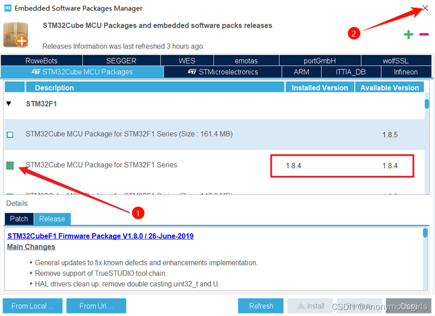Click the pink minus collapse-all icon
The height and width of the screenshot is (316, 435).
pos(424,34)
